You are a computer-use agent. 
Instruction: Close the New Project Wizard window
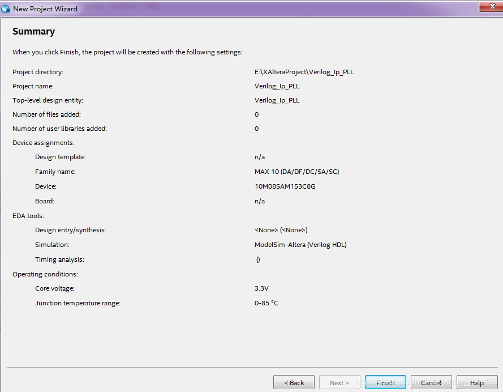(x=492, y=6)
